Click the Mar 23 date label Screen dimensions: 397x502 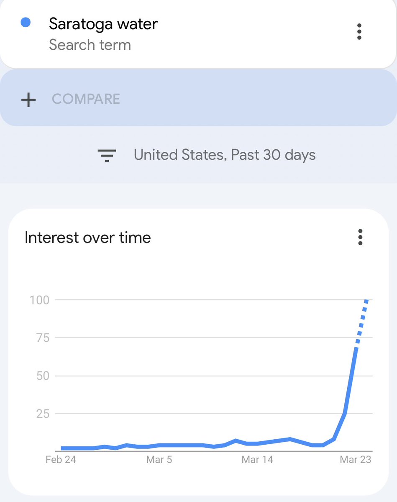(x=355, y=460)
